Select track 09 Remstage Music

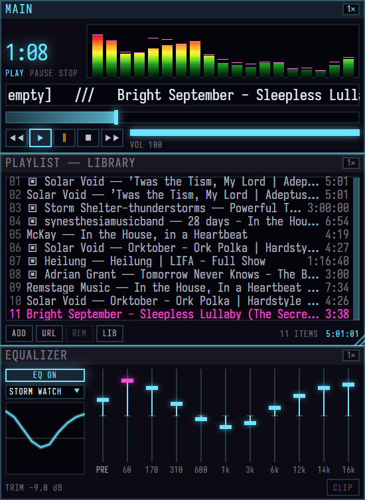tap(179, 288)
